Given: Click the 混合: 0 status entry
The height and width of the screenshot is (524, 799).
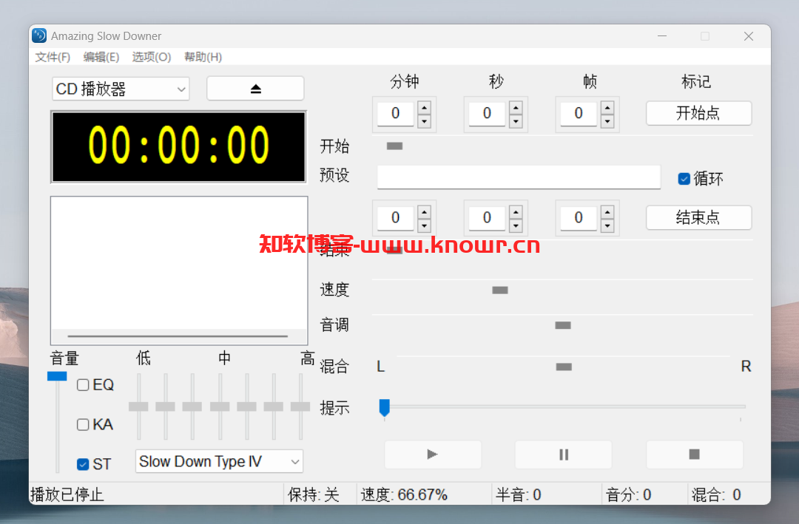Looking at the screenshot, I should (716, 494).
